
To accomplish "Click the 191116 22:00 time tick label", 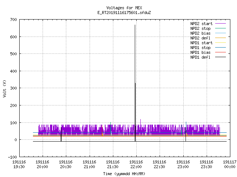I will [x=136, y=164].
